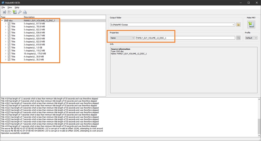Viewport: 261px width, 141px height.
Task: Uncheck the 18 chapter 170.0 MB title
Action: pos(9,53)
